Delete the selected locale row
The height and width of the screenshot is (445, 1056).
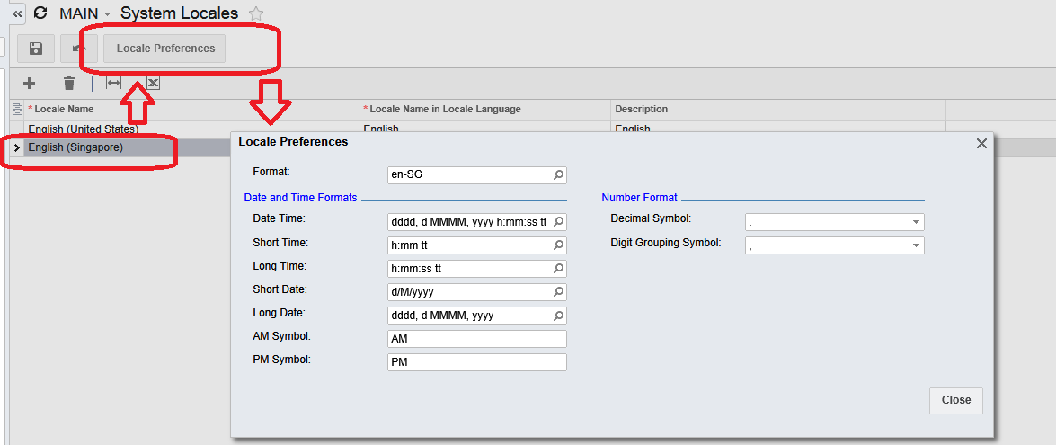[x=69, y=84]
